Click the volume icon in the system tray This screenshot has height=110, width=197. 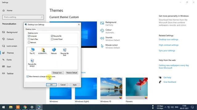click(x=172, y=107)
